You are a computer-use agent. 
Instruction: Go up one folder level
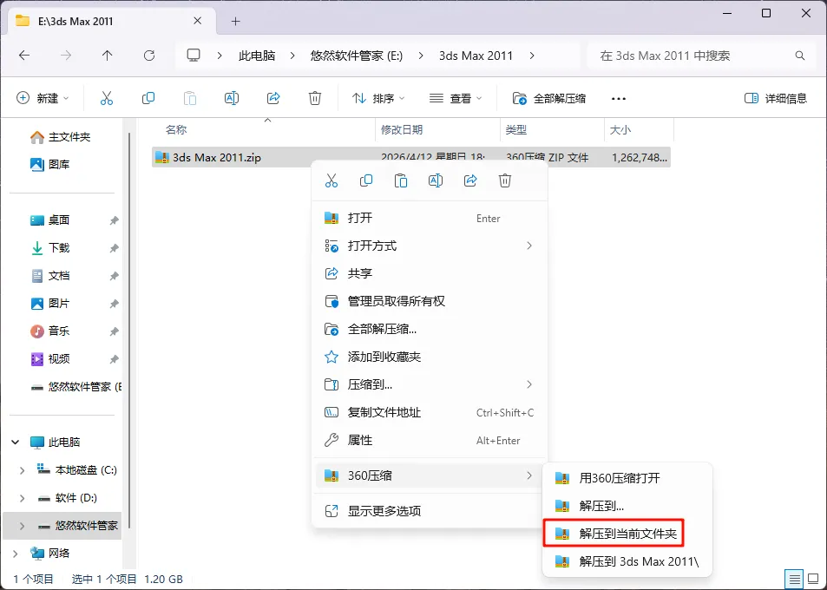point(107,56)
